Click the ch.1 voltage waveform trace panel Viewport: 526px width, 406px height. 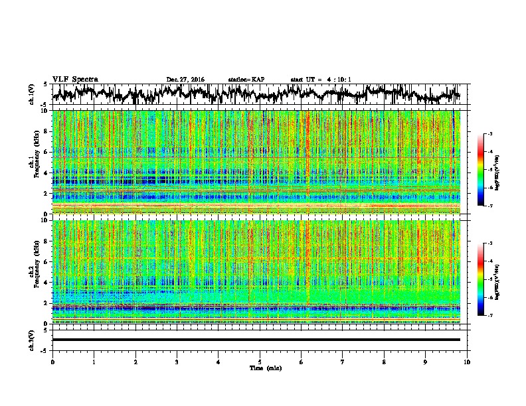pyautogui.click(x=260, y=94)
